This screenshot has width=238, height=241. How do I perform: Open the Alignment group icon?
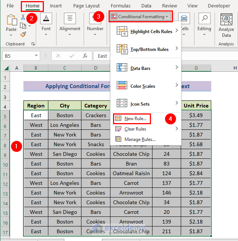click(x=70, y=19)
